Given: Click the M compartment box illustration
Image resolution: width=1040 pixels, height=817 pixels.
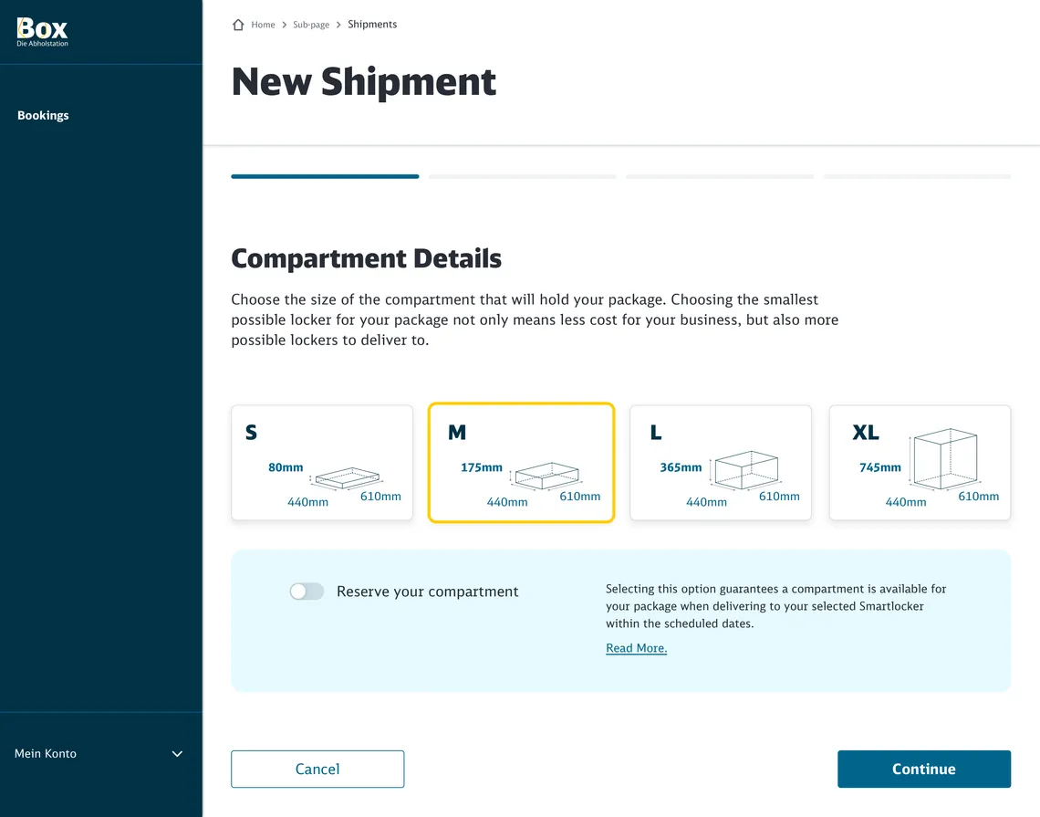Looking at the screenshot, I should point(546,475).
